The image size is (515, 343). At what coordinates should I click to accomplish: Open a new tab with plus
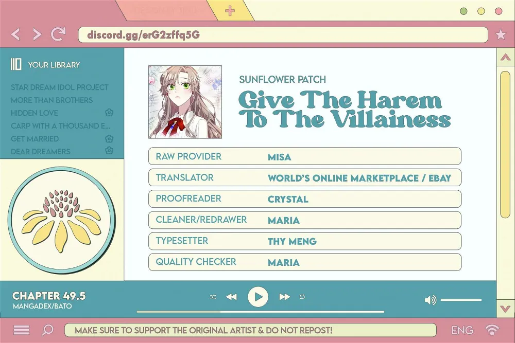coord(230,11)
